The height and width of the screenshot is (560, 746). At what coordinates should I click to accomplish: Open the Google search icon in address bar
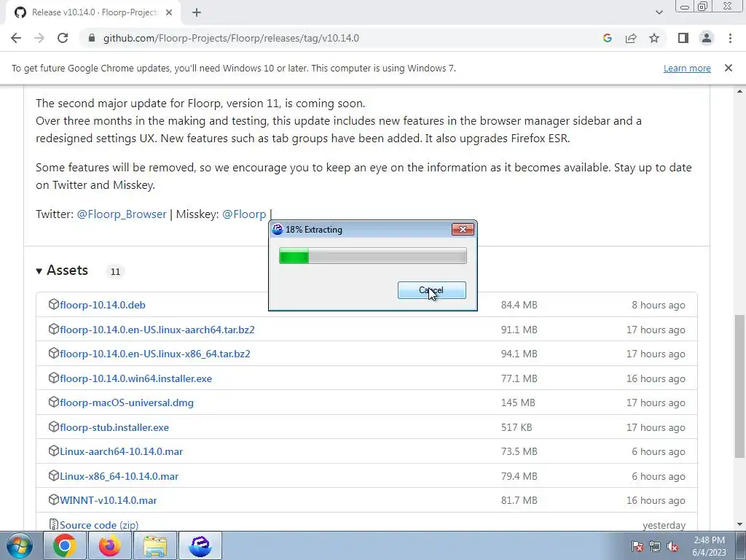[607, 38]
